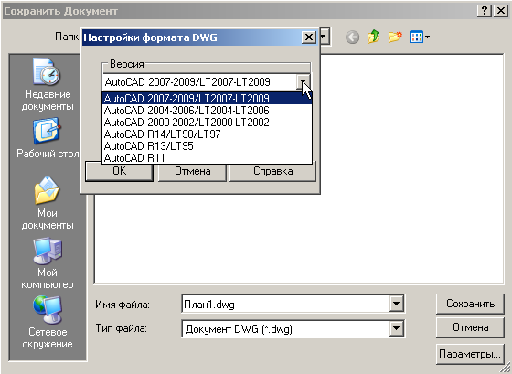Viewport: 512px width, 374px height.
Task: Close the Сохранить Документ dialog
Action: pos(501,11)
